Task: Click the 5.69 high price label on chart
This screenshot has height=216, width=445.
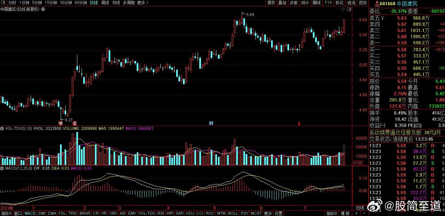Action: click(x=250, y=15)
